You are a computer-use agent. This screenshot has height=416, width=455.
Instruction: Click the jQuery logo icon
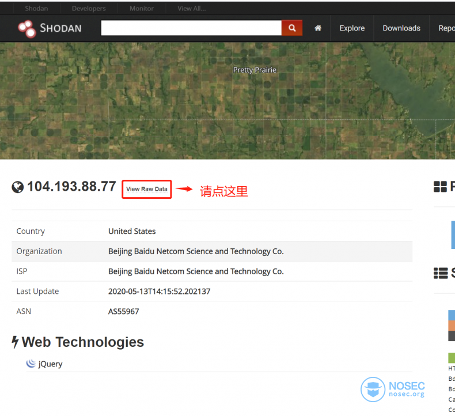tap(31, 364)
